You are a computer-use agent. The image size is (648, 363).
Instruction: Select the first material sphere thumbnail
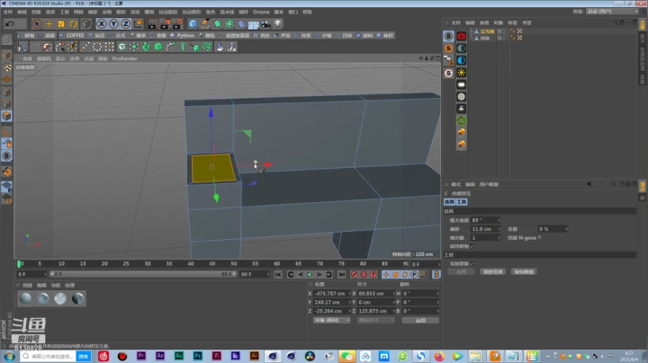(x=25, y=298)
